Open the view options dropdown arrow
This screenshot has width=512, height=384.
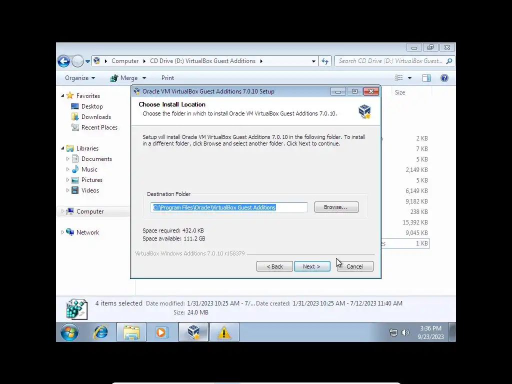pyautogui.click(x=410, y=78)
